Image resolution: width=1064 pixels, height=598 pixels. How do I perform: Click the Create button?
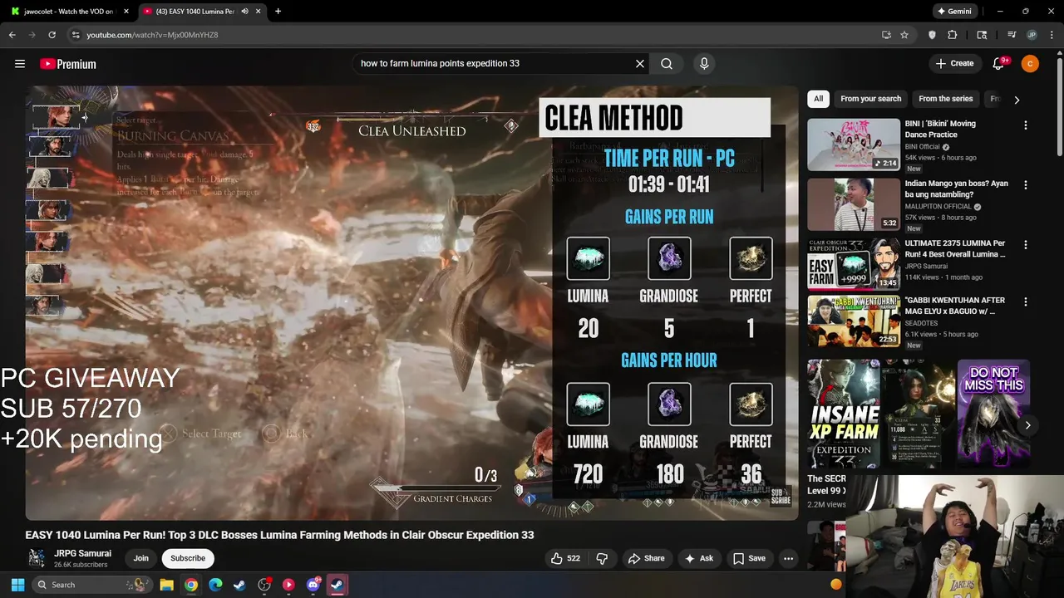click(x=954, y=63)
